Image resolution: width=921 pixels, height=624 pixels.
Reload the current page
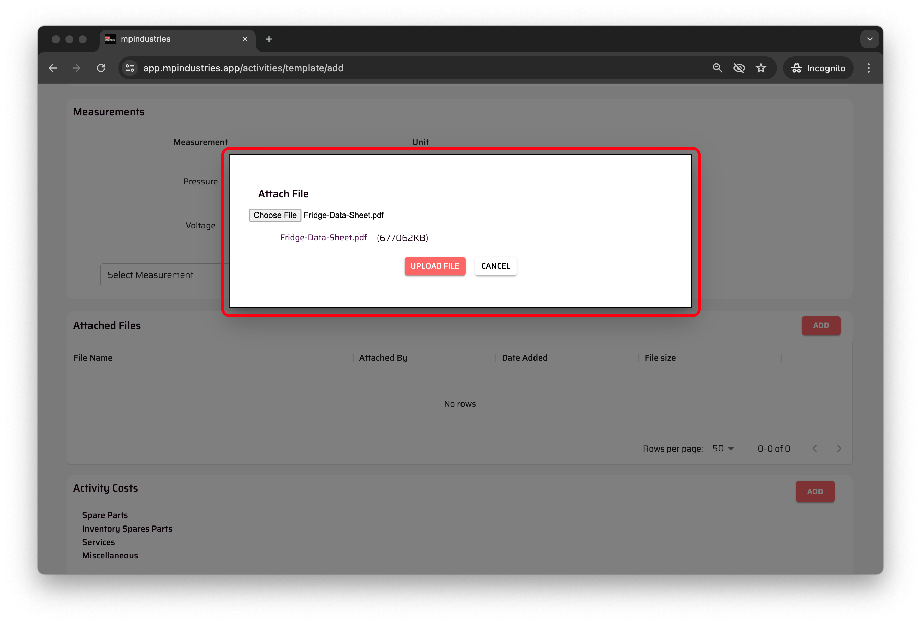(x=101, y=68)
